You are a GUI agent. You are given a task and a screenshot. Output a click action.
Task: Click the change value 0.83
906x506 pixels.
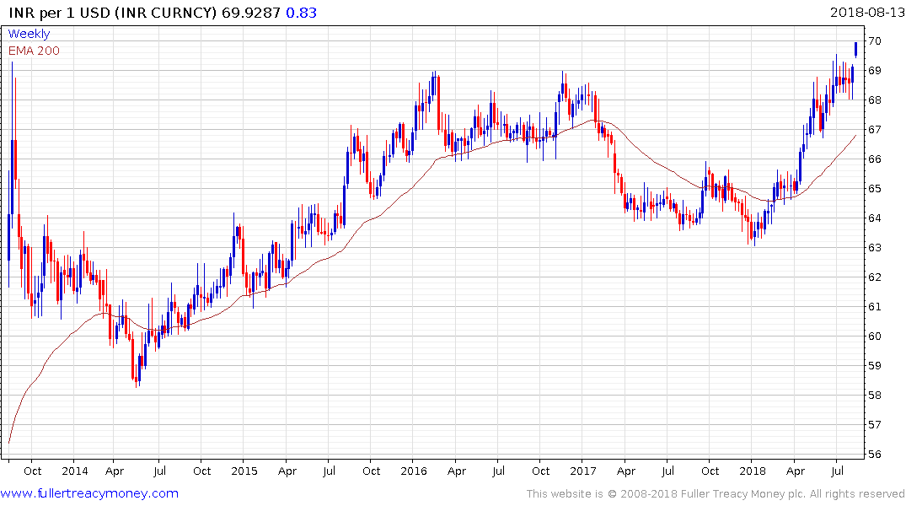tap(301, 13)
